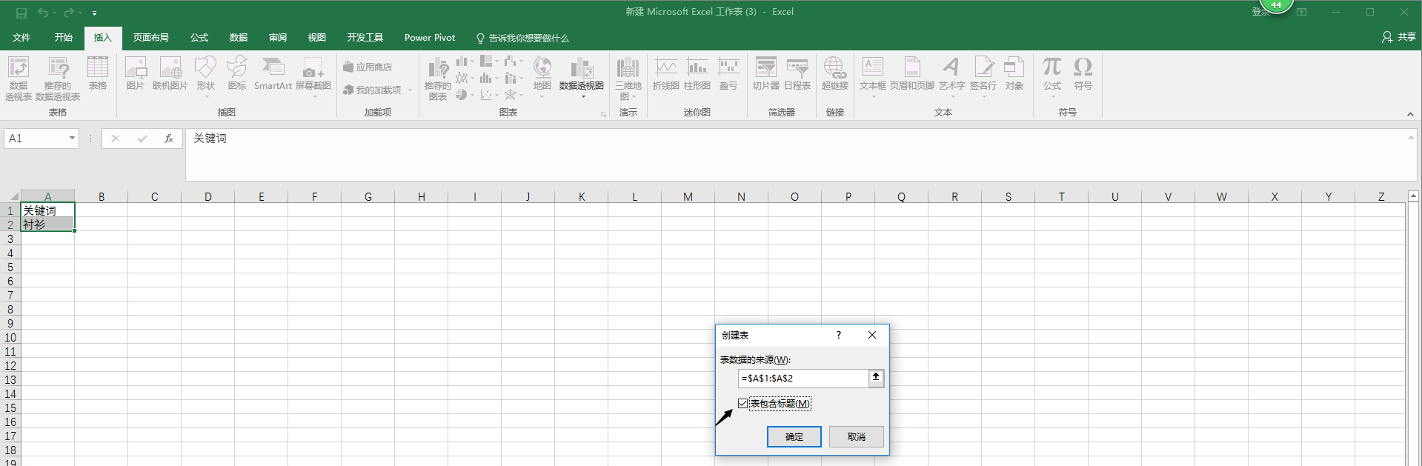Image resolution: width=1422 pixels, height=466 pixels.
Task: Click the 共享 share button
Action: tap(1399, 37)
